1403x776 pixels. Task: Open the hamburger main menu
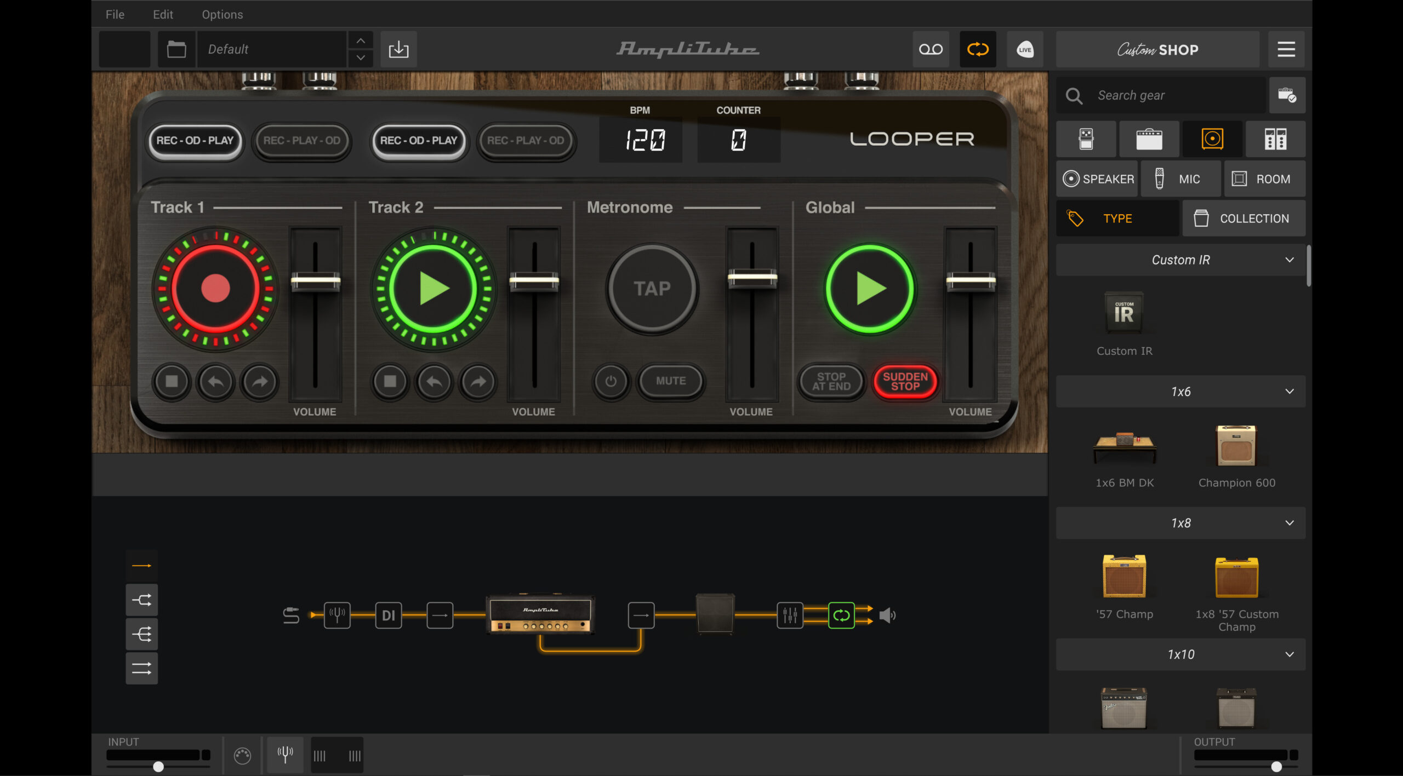point(1286,49)
